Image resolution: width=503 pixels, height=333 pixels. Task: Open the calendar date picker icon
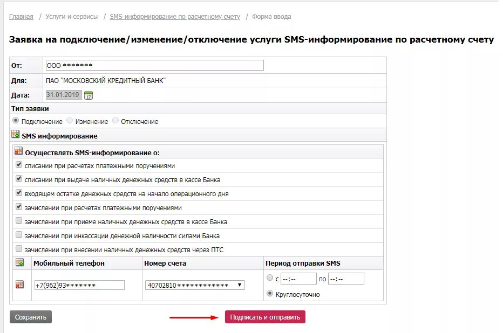pyautogui.click(x=89, y=95)
